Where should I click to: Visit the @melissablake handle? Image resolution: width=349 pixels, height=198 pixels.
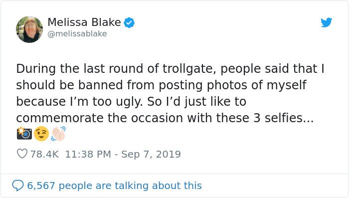[77, 34]
